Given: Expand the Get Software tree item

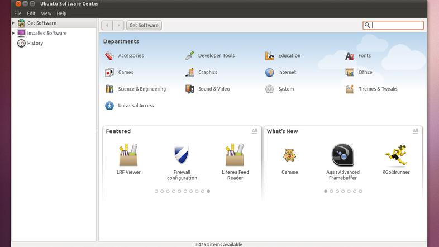Looking at the screenshot, I should (x=13, y=23).
